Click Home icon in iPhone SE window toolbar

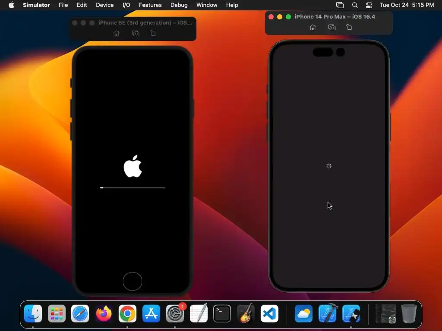(116, 34)
